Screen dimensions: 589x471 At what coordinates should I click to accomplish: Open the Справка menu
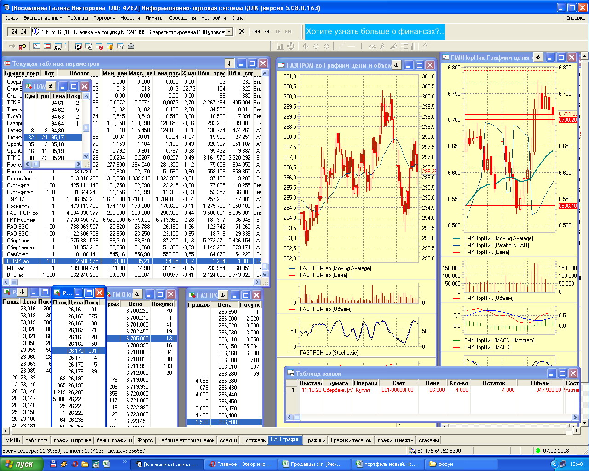pyautogui.click(x=576, y=18)
